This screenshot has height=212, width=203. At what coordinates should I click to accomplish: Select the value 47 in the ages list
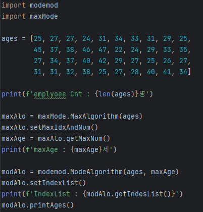103,50
